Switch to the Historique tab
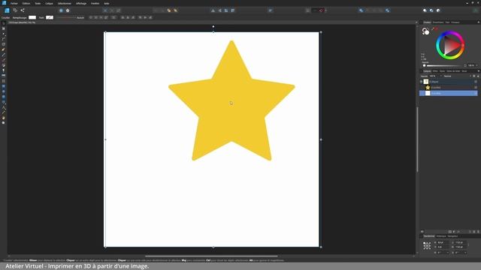 click(441, 236)
